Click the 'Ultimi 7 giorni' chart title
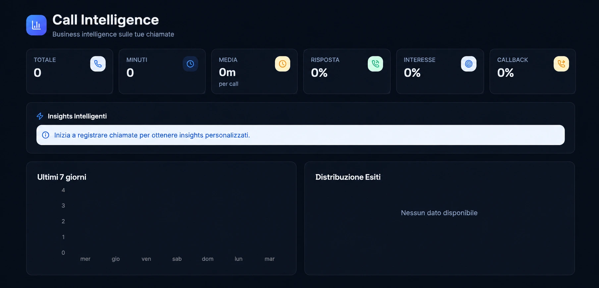 62,177
